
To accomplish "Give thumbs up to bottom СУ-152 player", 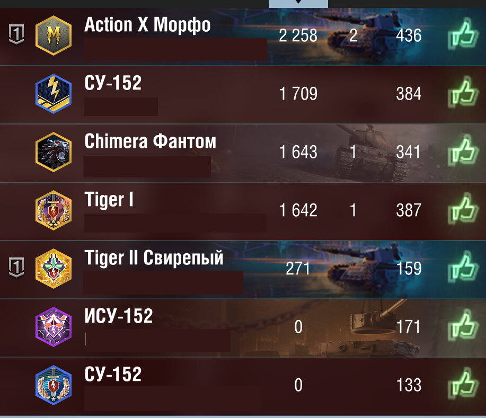I will (x=463, y=384).
